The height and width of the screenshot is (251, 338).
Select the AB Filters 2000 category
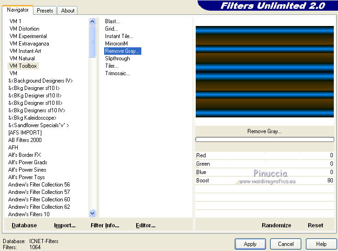click(25, 140)
